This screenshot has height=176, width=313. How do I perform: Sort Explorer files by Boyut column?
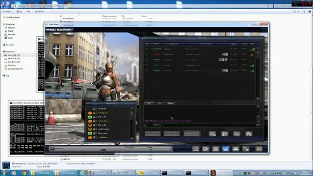[x=144, y=16]
